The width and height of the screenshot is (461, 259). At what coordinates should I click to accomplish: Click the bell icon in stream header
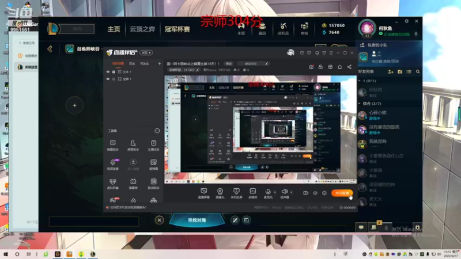[x=339, y=67]
